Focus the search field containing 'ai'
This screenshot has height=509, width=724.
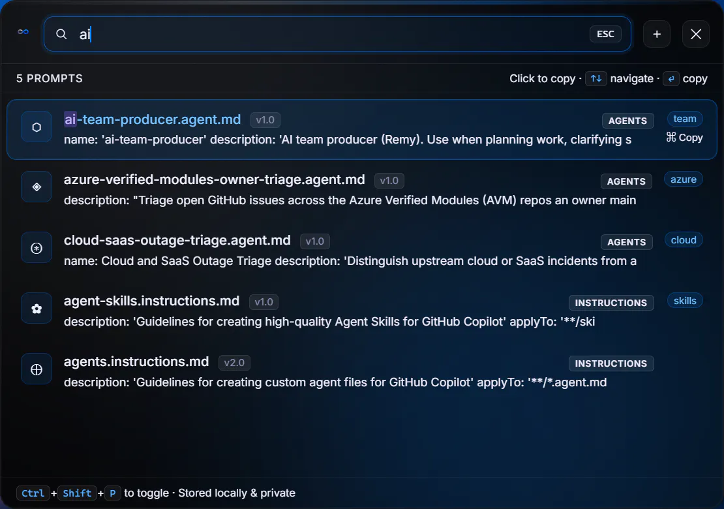[337, 34]
